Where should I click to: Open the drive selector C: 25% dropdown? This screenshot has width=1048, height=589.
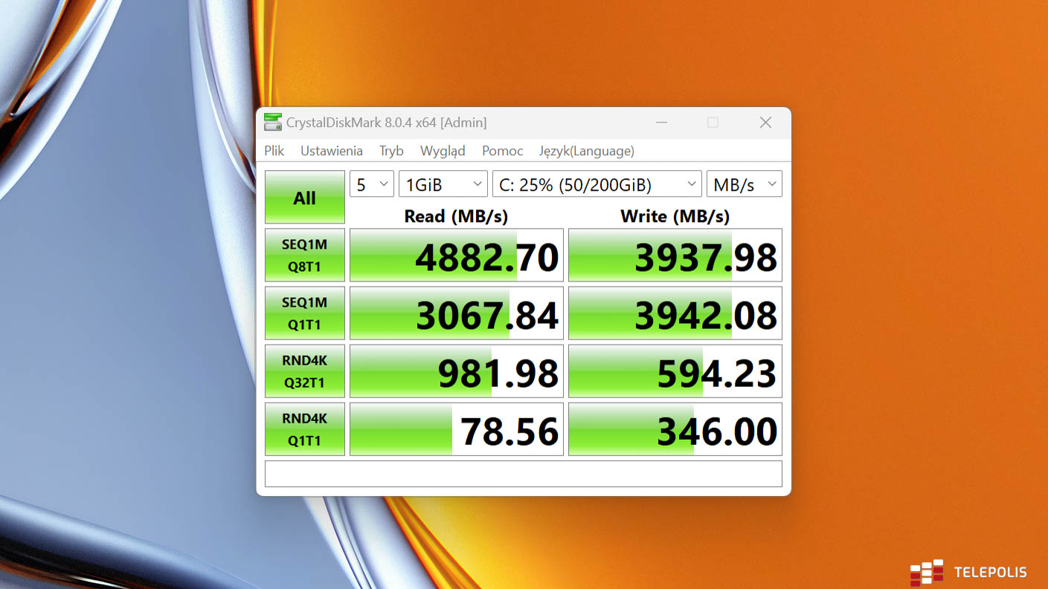(x=597, y=184)
